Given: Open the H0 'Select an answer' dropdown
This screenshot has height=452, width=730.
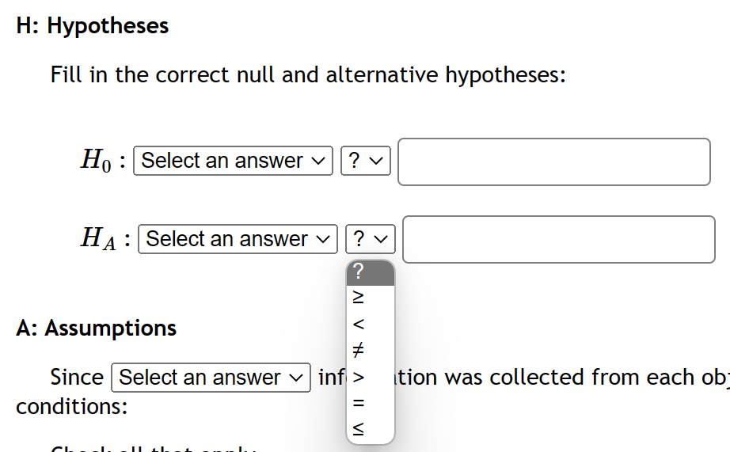Looking at the screenshot, I should [233, 161].
